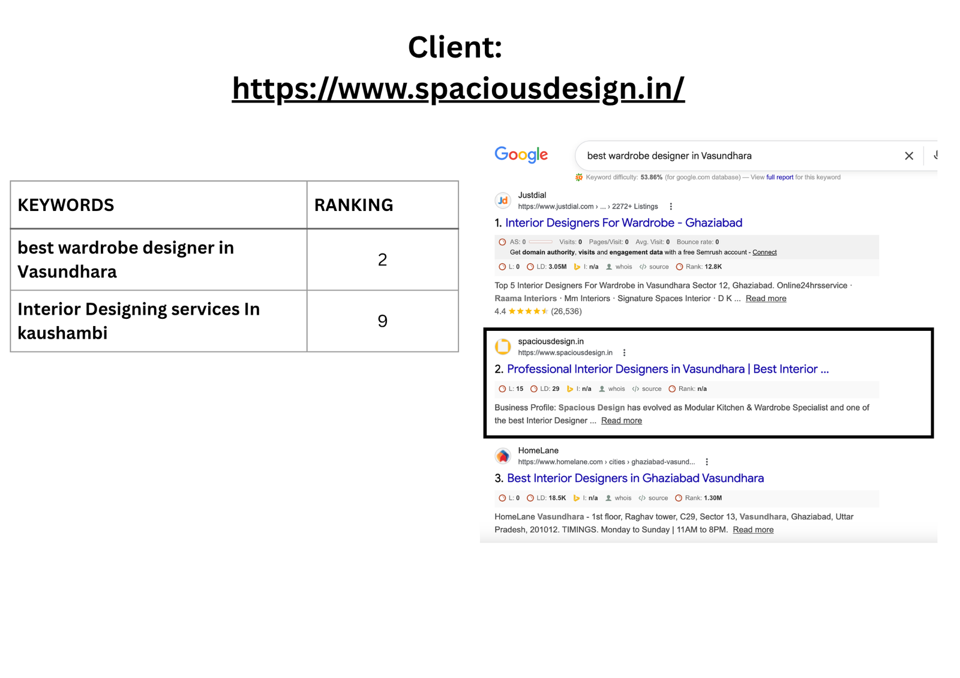
Task: Click whois in spaciousdesign result metrics
Action: pos(612,389)
